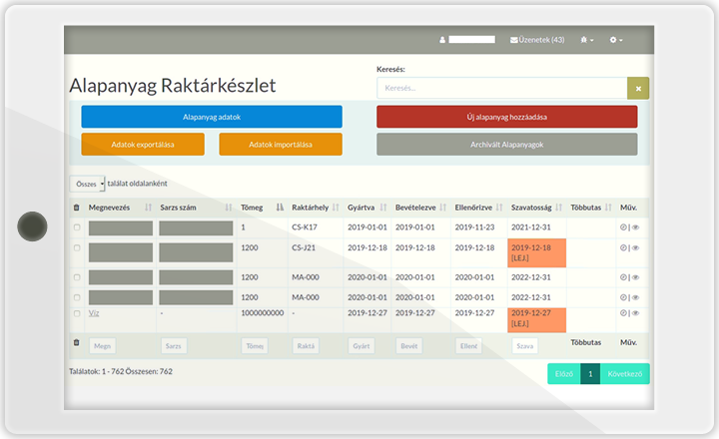Select the checkbox of the Víz row
The image size is (719, 439).
click(x=77, y=312)
